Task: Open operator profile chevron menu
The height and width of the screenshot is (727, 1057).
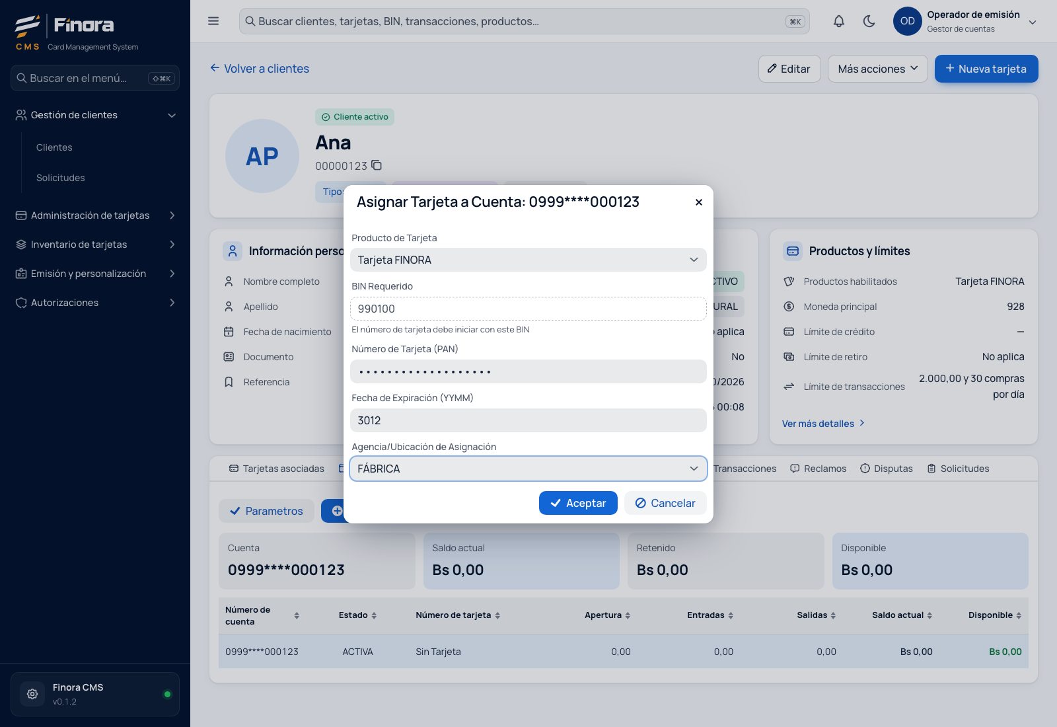Action: coord(1033,22)
